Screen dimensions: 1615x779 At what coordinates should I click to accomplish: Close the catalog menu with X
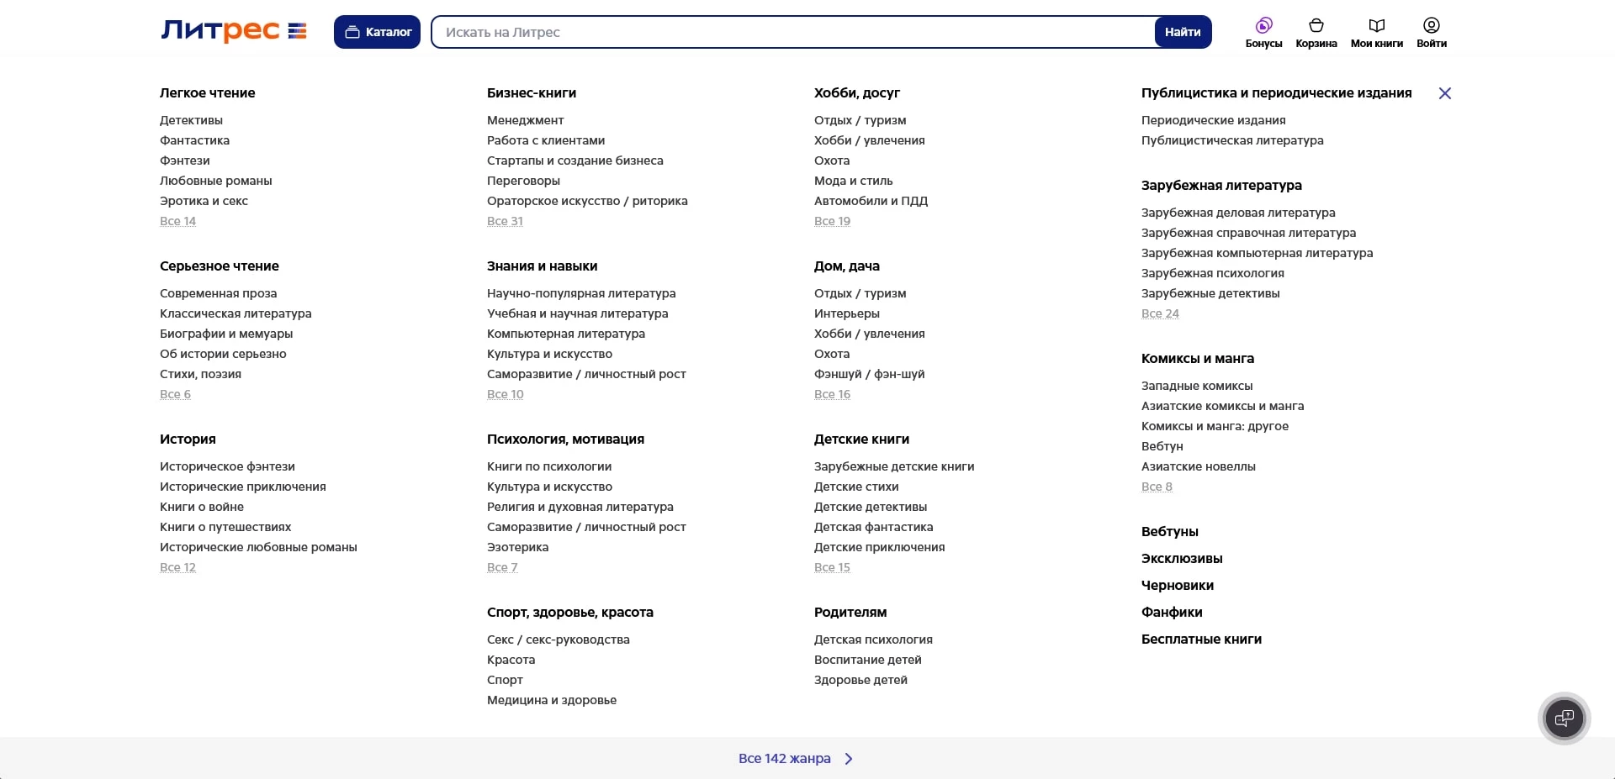click(x=1444, y=93)
